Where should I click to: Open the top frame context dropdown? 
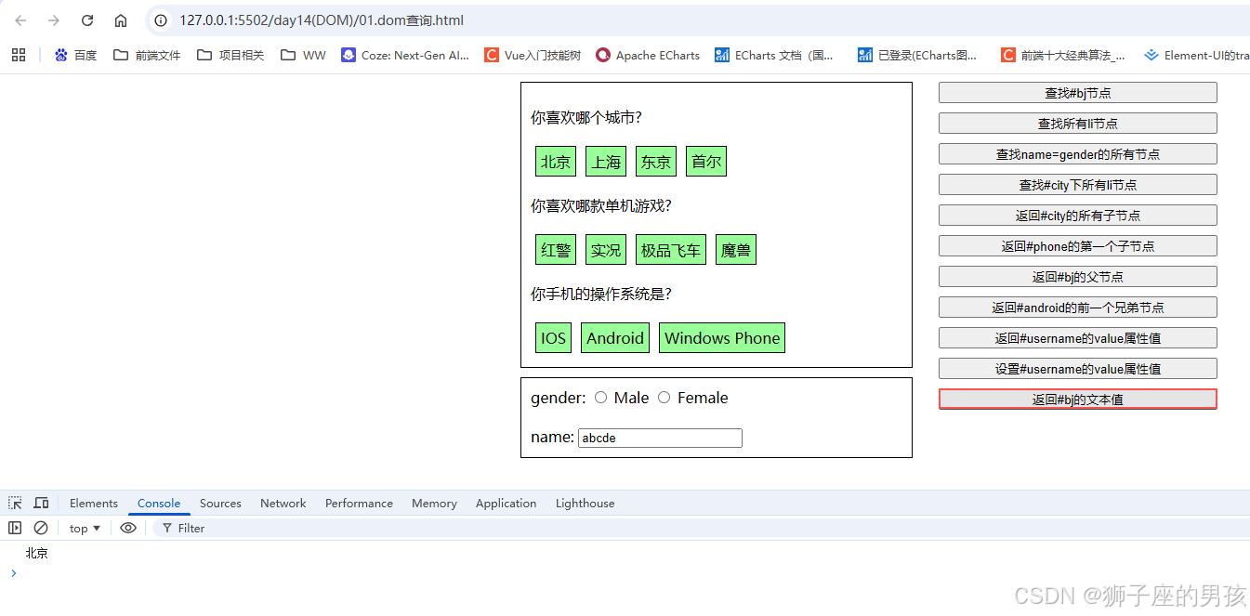pyautogui.click(x=84, y=528)
